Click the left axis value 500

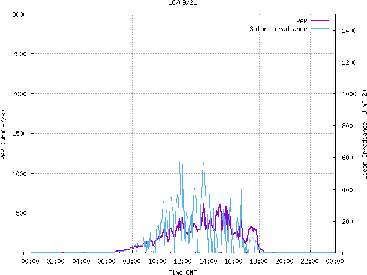[22, 213]
